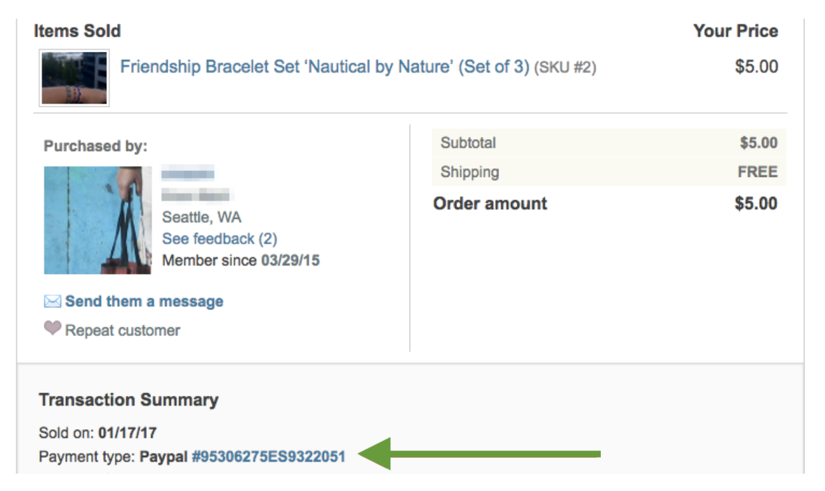Click the Shipping FREE value
Screen dimensions: 825x491
pos(758,172)
